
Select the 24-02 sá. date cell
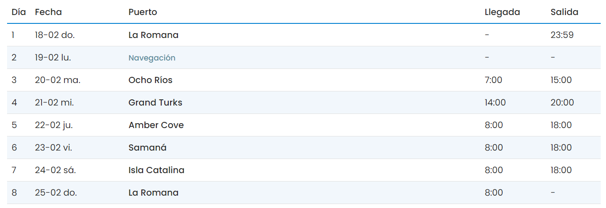click(x=55, y=170)
